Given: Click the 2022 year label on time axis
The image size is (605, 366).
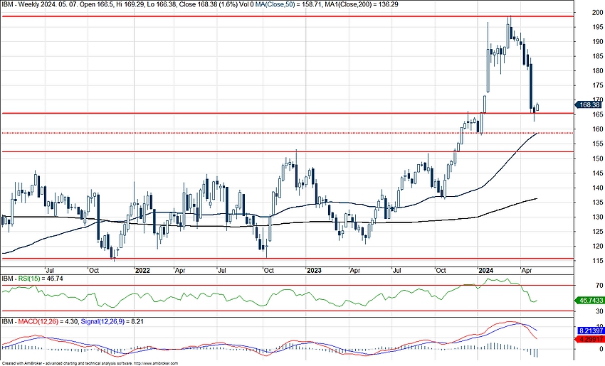Looking at the screenshot, I should pos(142,271).
